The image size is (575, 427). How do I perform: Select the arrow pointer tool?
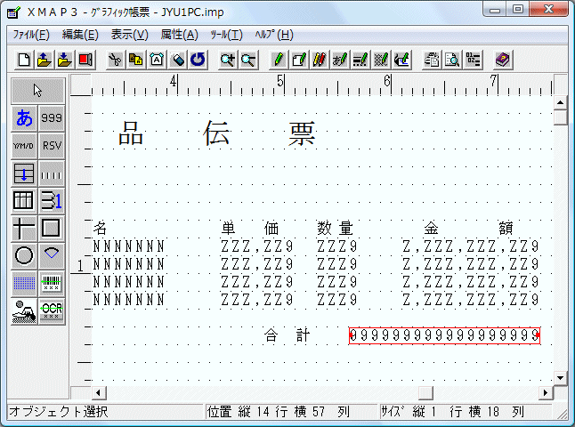pos(38,91)
